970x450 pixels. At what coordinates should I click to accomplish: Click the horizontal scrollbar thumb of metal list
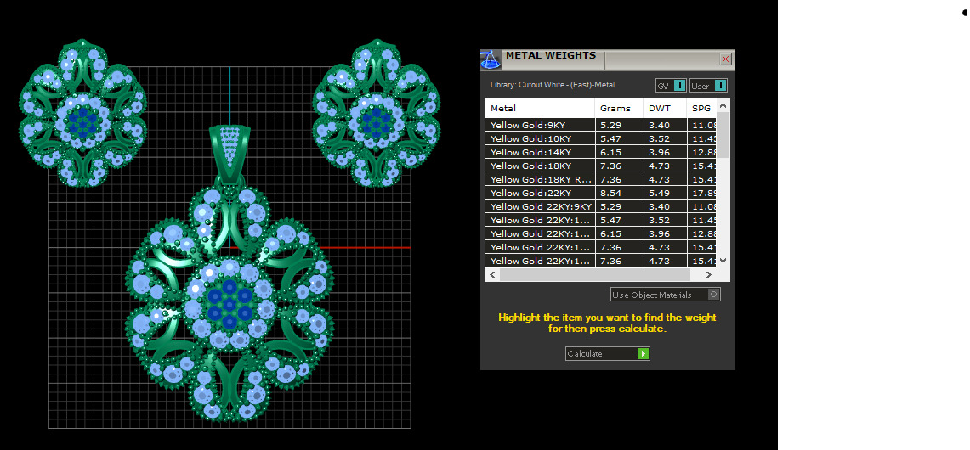594,274
